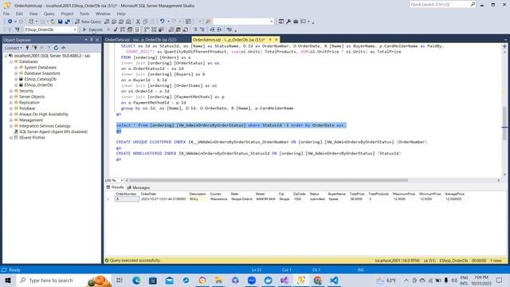This screenshot has width=510, height=287.
Task: Click the Quick Launch search magnifier icon
Action: tap(473, 4)
